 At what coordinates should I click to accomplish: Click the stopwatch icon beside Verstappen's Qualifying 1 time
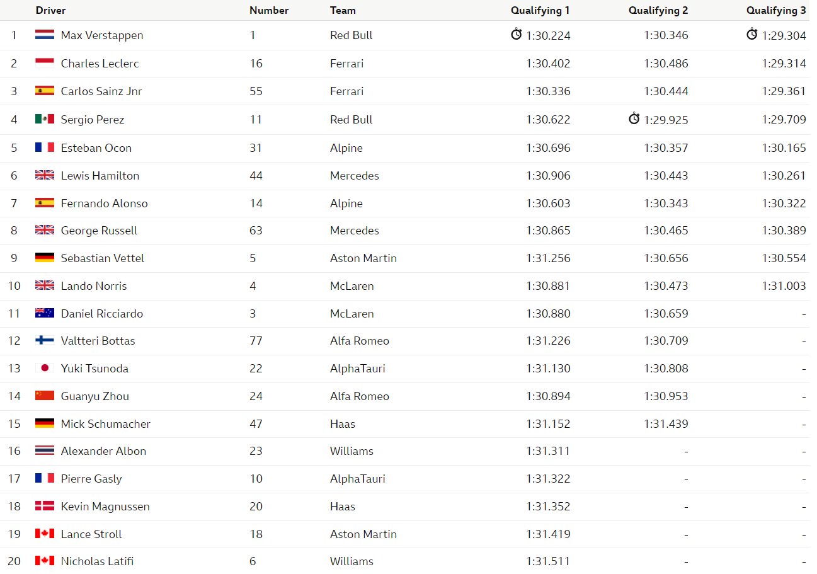point(516,34)
